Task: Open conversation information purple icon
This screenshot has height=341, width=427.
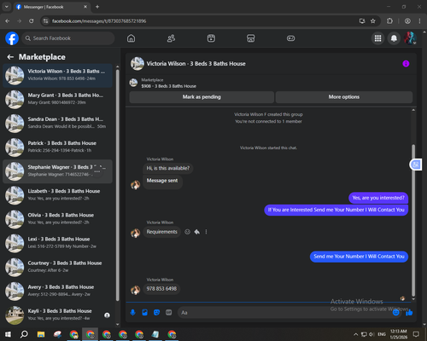Action: [x=406, y=64]
